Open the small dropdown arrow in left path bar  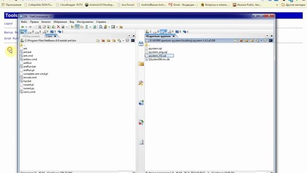click(x=123, y=41)
